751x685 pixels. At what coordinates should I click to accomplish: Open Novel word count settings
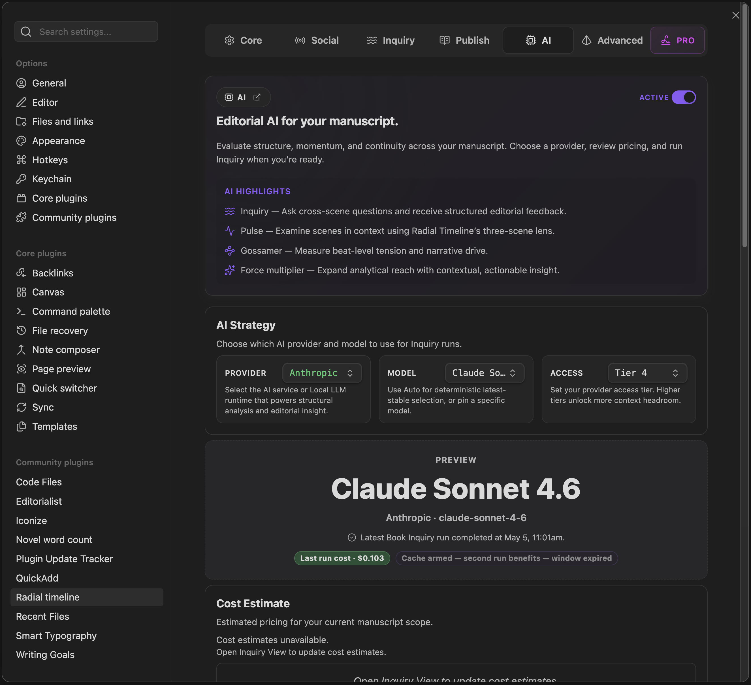tap(87, 540)
